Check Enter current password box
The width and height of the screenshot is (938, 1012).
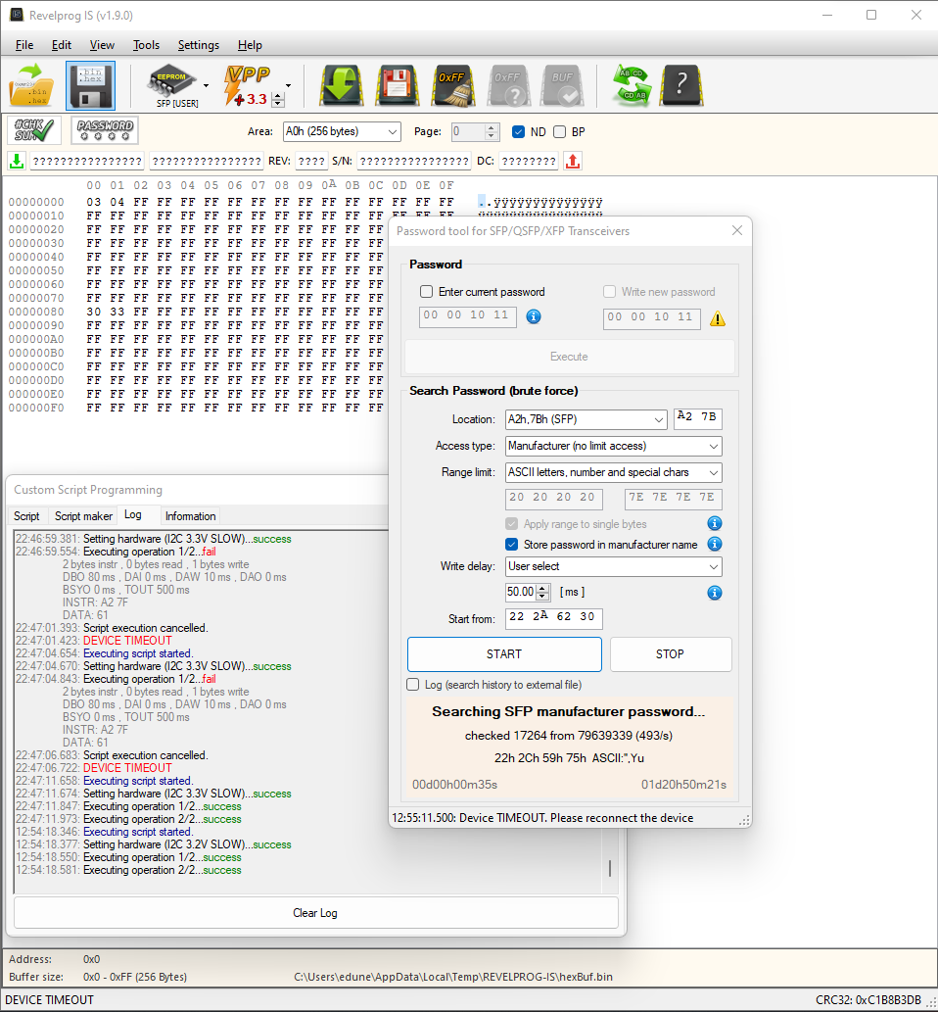[427, 292]
